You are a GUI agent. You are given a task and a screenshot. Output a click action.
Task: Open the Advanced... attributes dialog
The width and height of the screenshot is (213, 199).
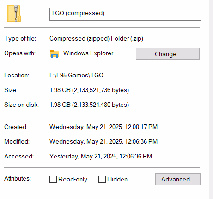coord(178,179)
